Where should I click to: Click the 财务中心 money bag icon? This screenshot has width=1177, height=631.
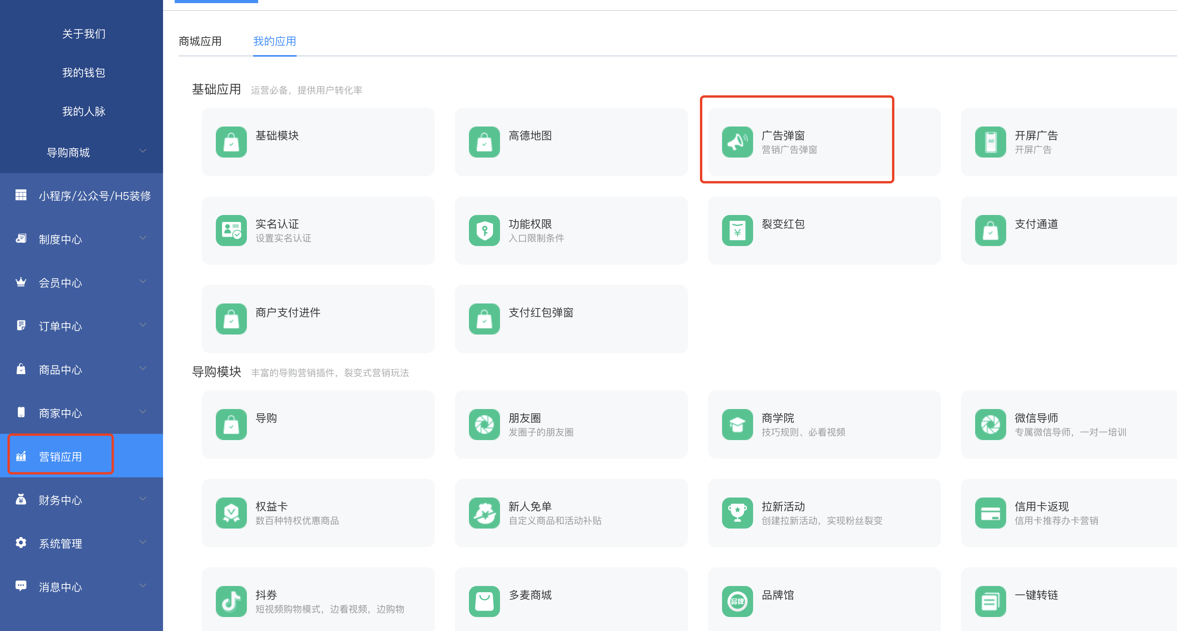(x=21, y=499)
